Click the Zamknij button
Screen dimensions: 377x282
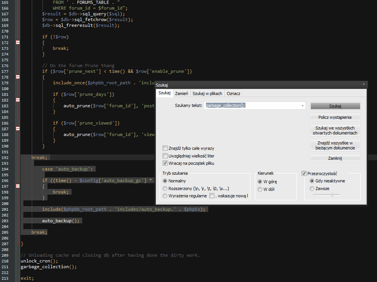(x=335, y=158)
